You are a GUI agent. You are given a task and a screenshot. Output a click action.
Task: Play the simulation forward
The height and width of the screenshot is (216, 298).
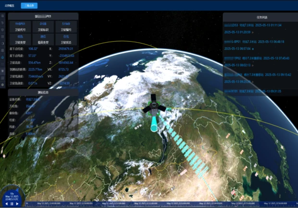[x=17, y=204]
